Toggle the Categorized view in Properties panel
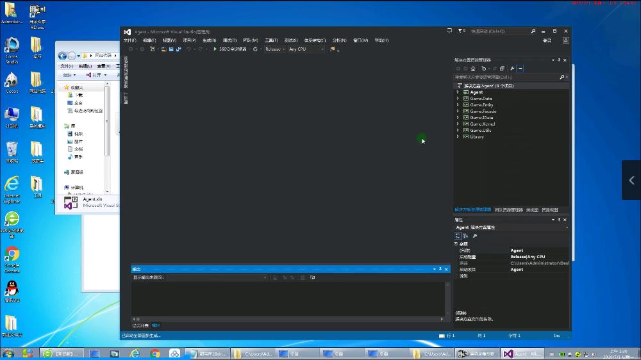Viewport: 641px width, 360px height. (x=458, y=236)
